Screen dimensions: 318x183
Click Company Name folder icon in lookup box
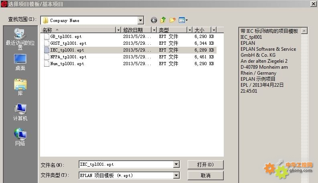(45, 20)
